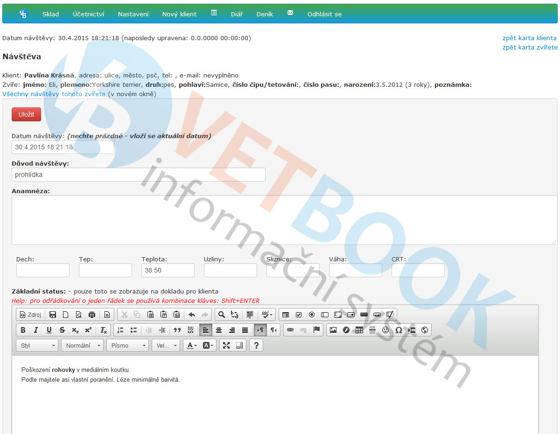560x434 pixels.
Task: Insert a hyperlink with link icon
Action: point(290,330)
